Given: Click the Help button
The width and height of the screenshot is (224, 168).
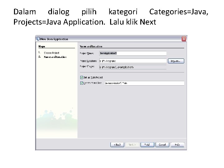Looking at the screenshot, I should tap(177, 145).
